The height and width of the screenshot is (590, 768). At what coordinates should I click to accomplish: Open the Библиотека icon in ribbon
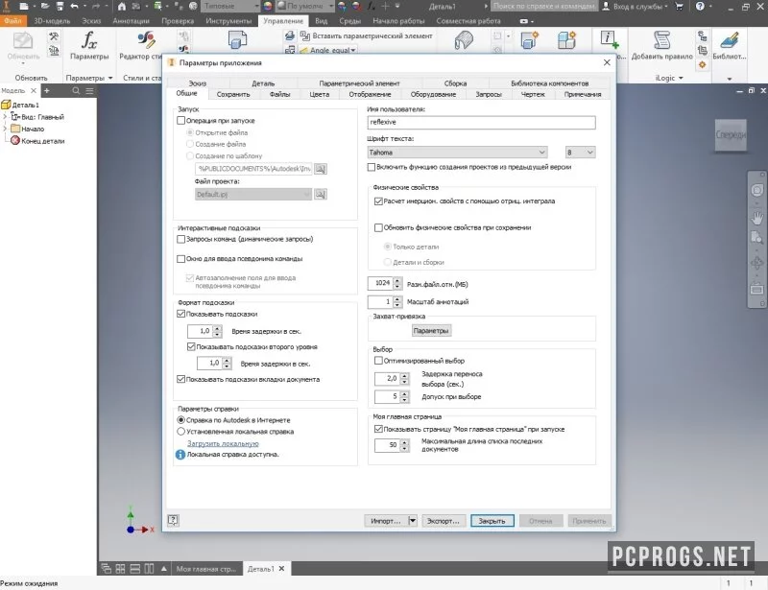(x=730, y=40)
